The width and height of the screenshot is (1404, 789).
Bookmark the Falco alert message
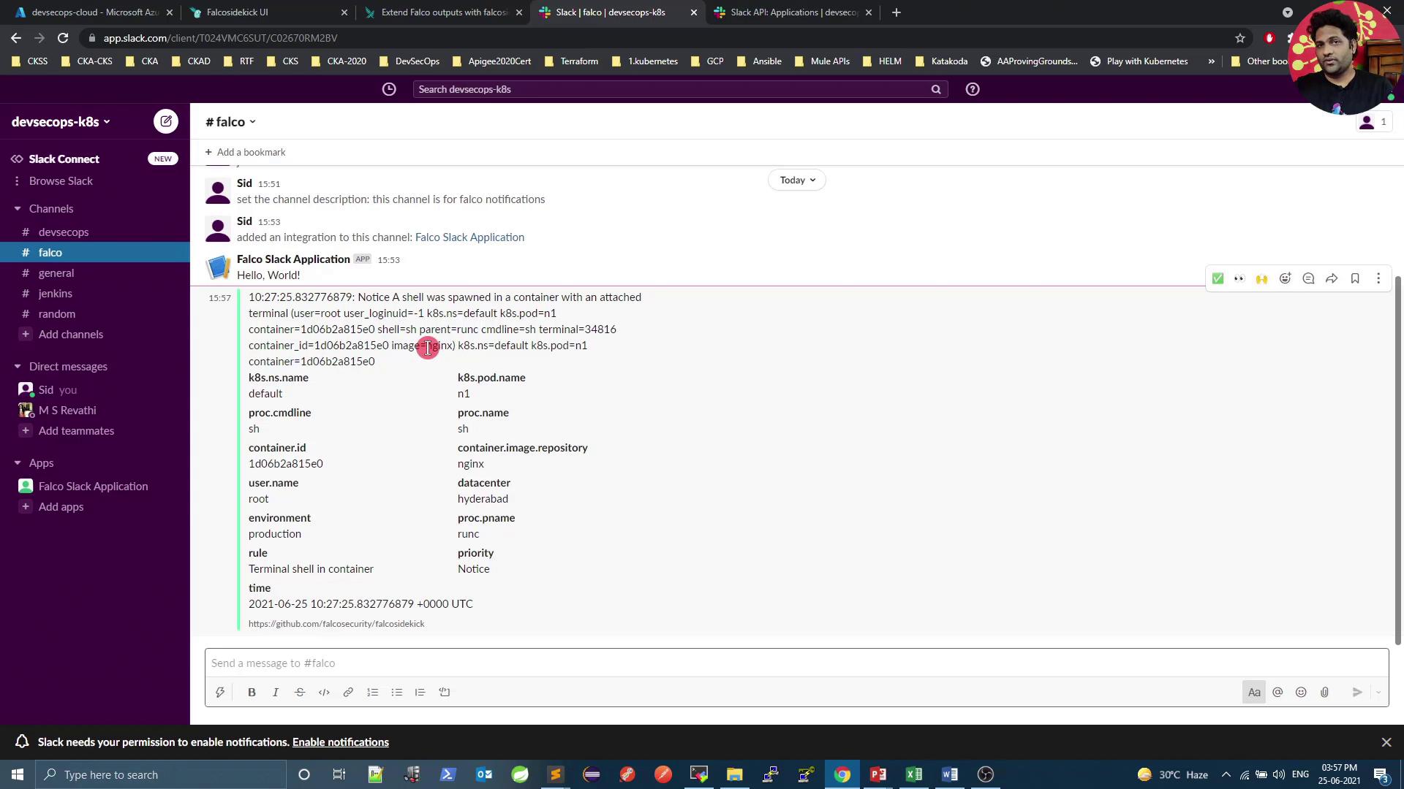pyautogui.click(x=1355, y=278)
